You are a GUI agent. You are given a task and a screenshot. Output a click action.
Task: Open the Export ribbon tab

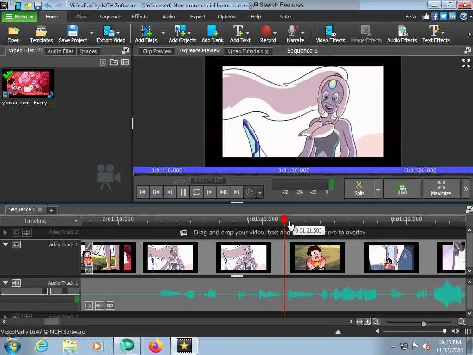(198, 17)
